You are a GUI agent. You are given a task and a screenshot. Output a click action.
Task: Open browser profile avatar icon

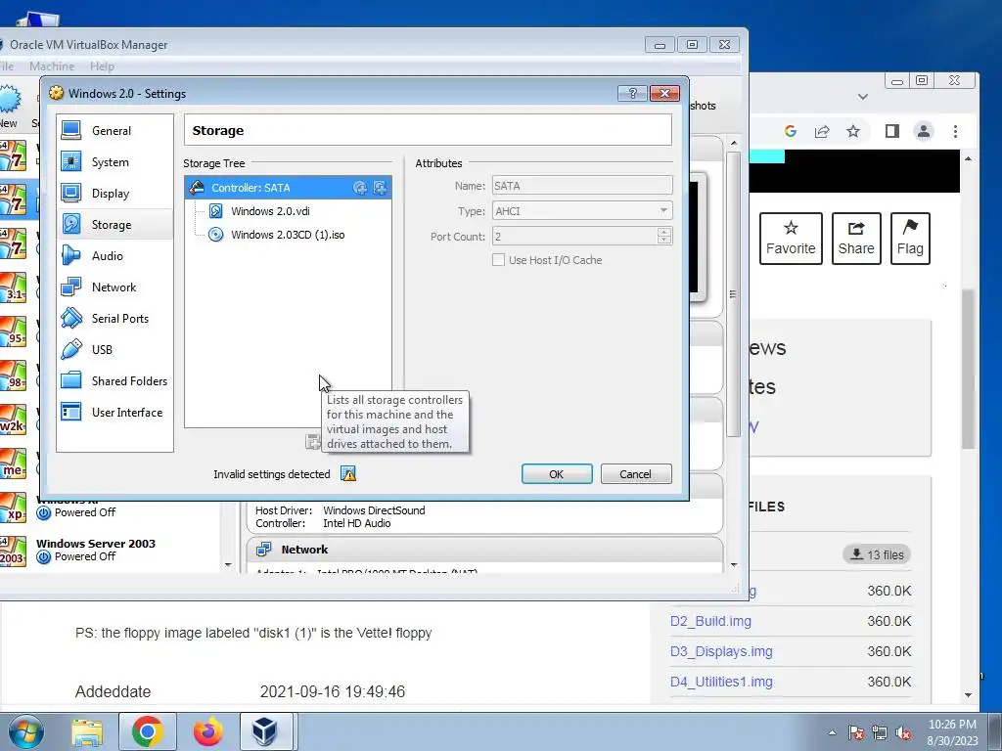point(924,131)
